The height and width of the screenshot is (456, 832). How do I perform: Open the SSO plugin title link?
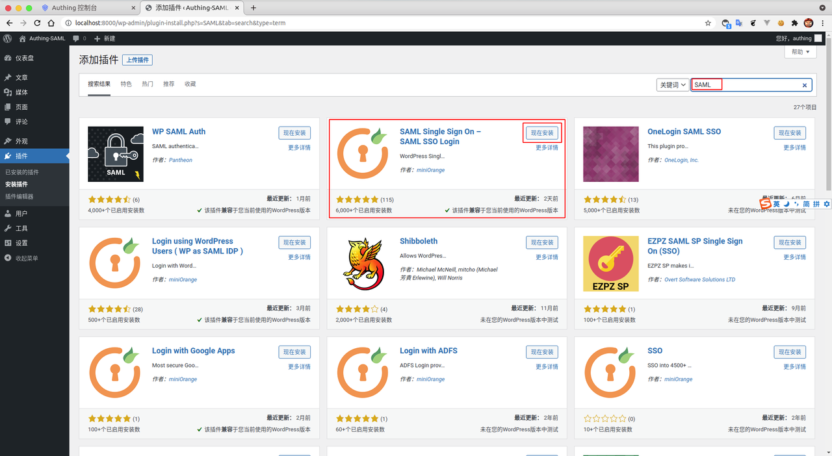[655, 351]
